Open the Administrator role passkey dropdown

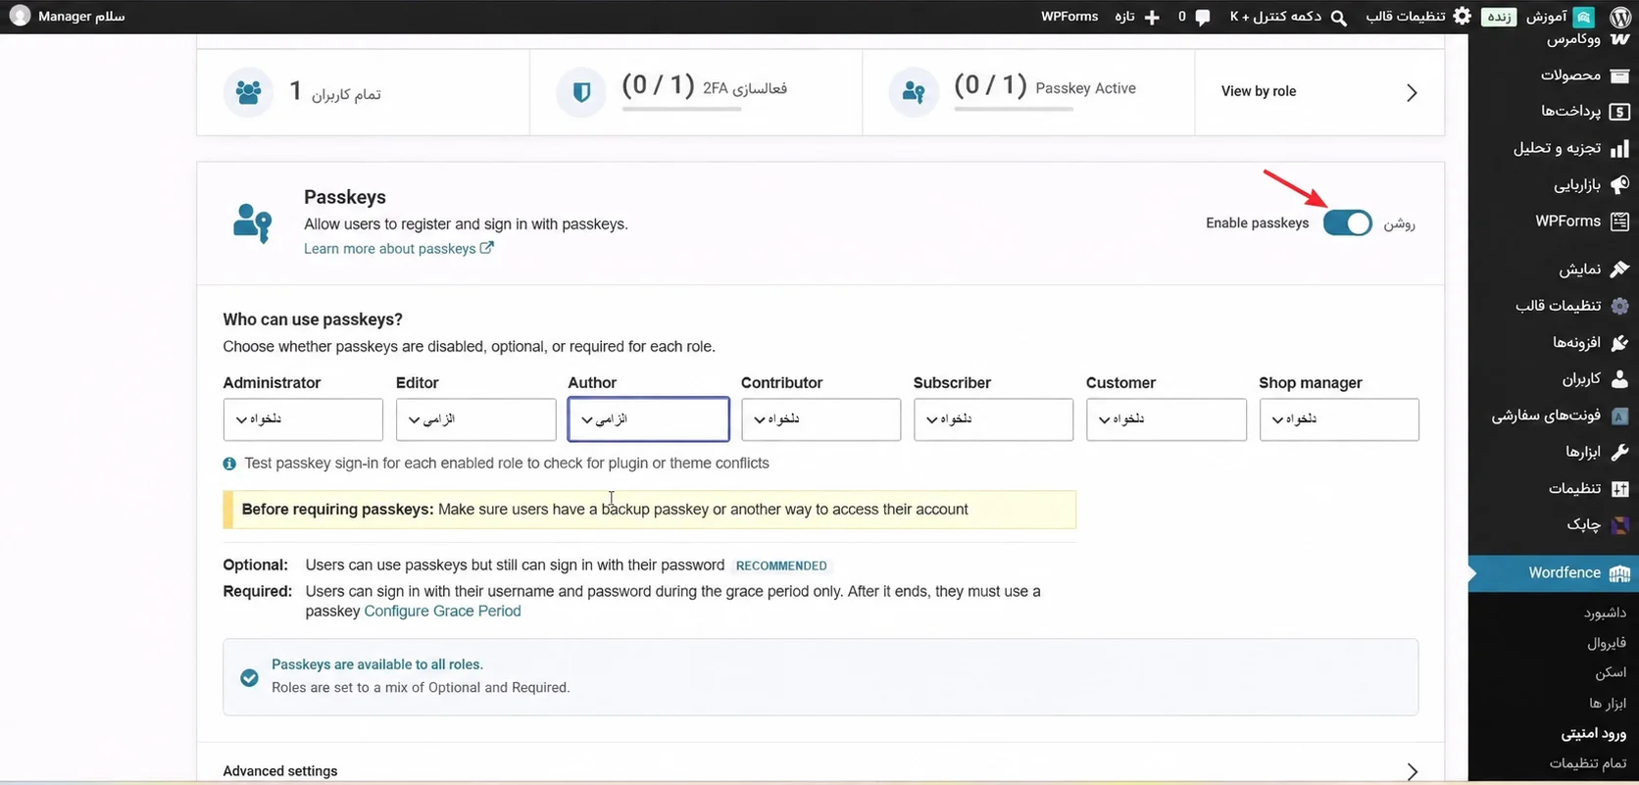pyautogui.click(x=303, y=419)
